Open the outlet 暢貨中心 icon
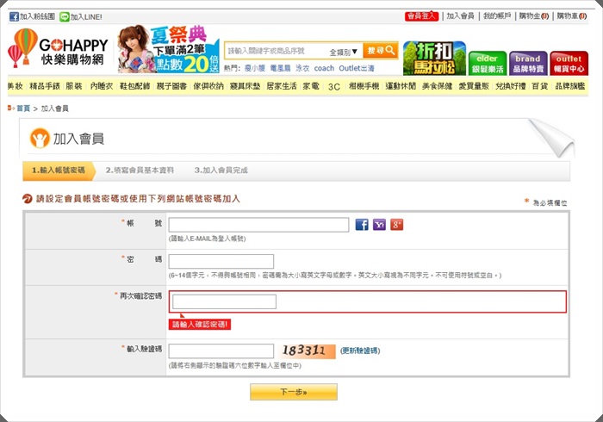603x422 pixels. click(x=569, y=63)
